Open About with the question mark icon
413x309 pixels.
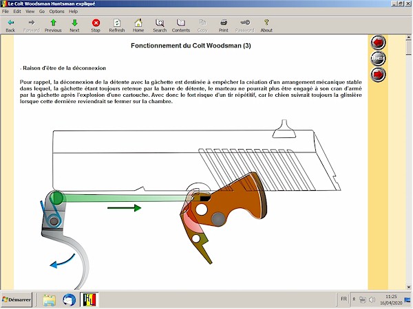tap(266, 25)
